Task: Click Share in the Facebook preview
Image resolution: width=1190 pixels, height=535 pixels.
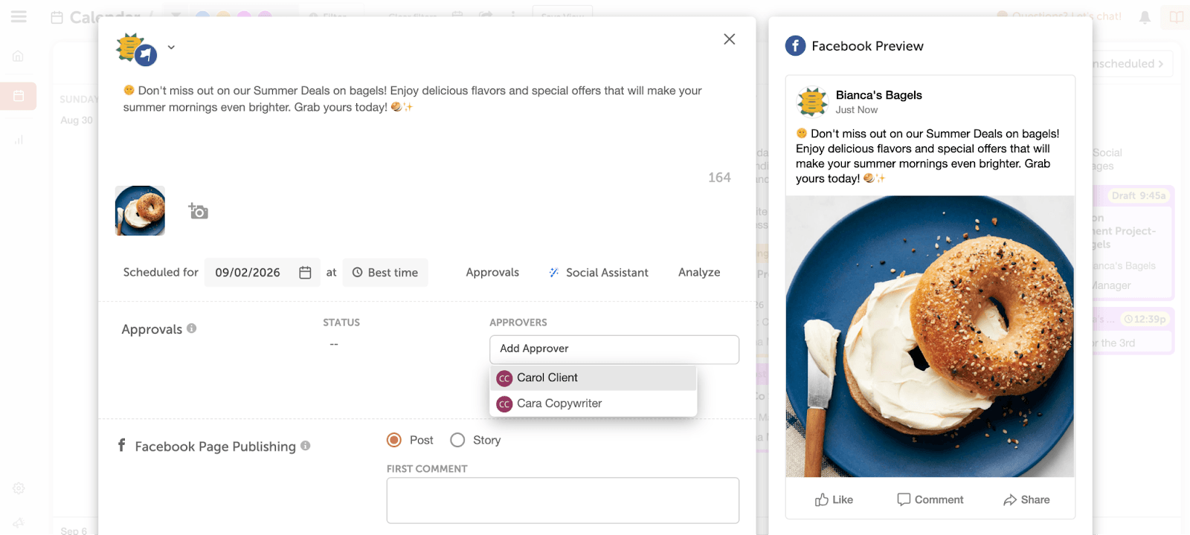Action: (1026, 499)
